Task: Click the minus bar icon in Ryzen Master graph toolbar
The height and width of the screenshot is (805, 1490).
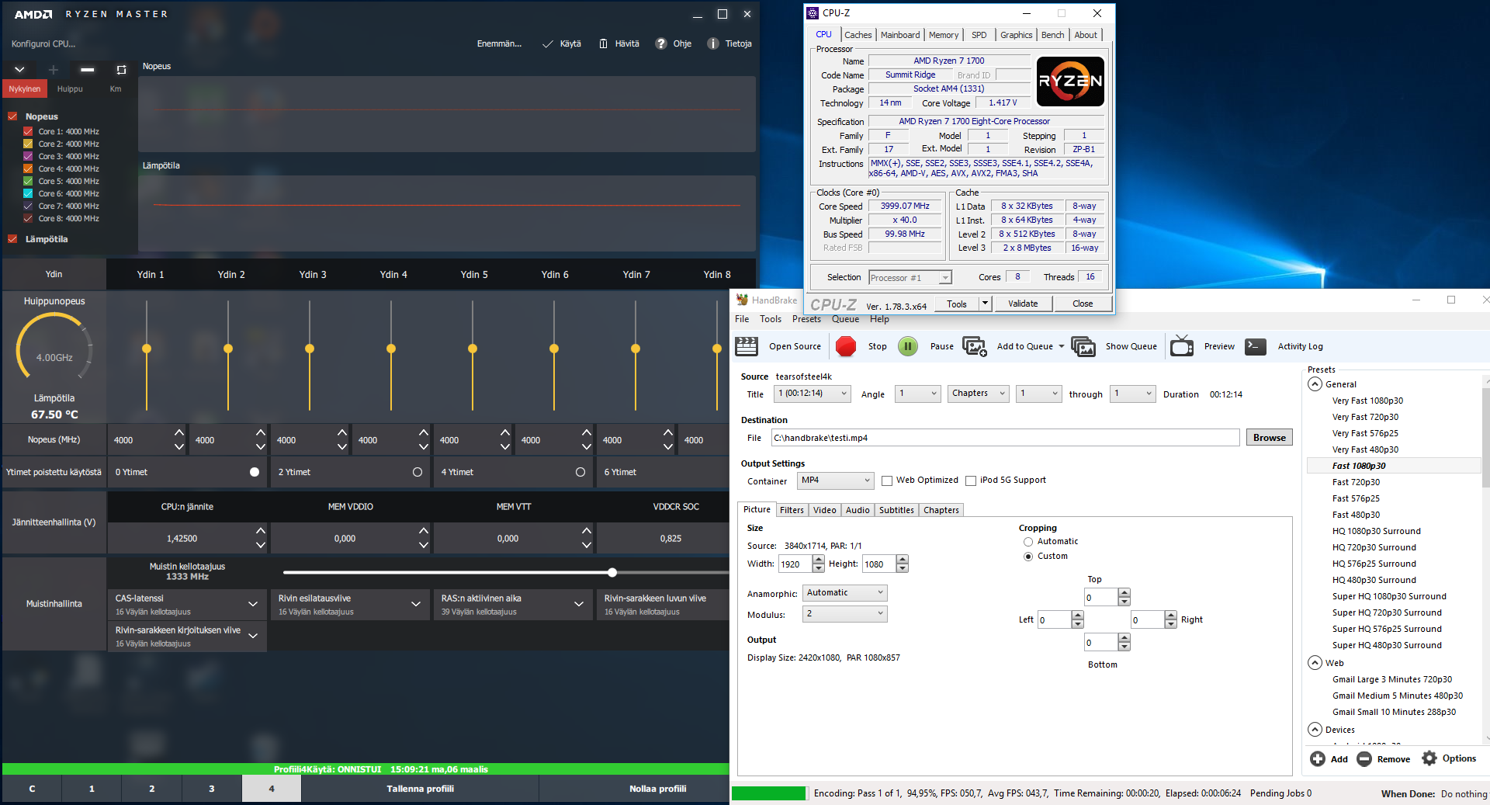Action: click(88, 70)
